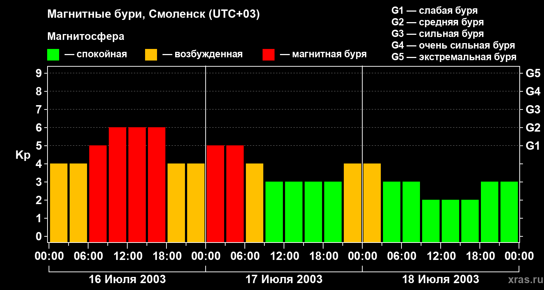This screenshot has height=290, width=544.
Task: Click the 'G2' label on the right axis
Action: click(533, 128)
